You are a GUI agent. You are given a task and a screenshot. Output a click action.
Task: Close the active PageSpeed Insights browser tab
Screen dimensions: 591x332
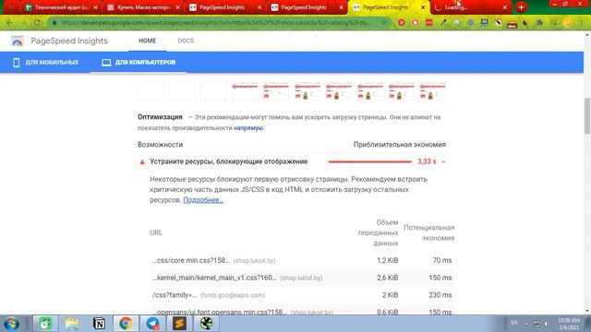[x=423, y=7]
